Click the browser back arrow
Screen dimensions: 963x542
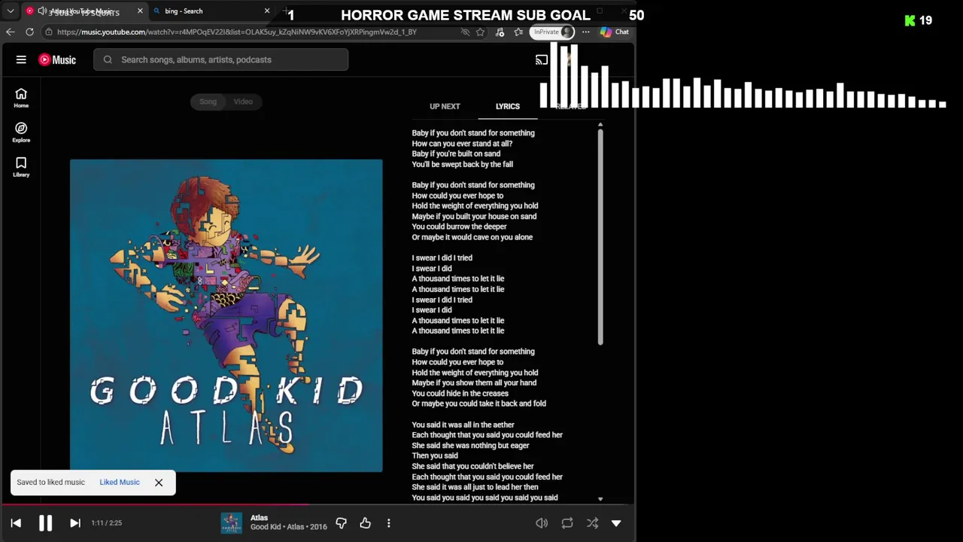[x=11, y=32]
